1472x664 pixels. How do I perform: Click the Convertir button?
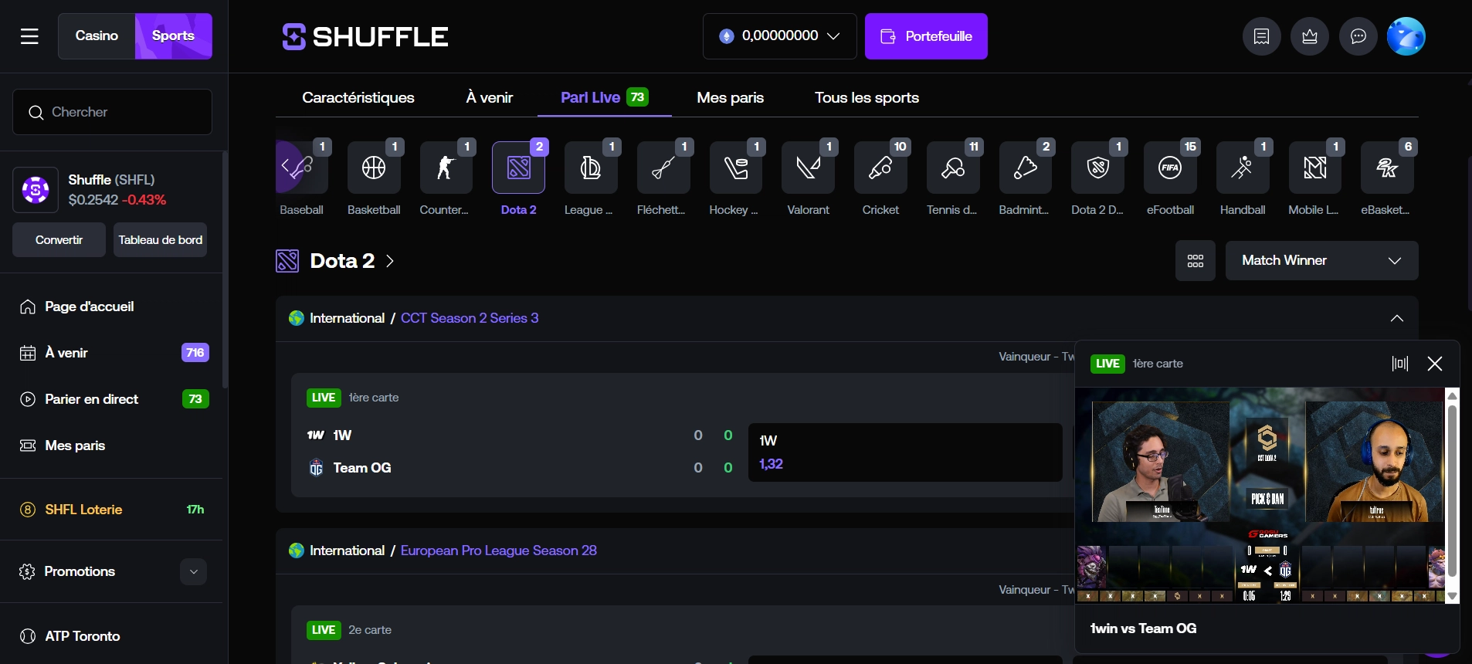click(59, 240)
